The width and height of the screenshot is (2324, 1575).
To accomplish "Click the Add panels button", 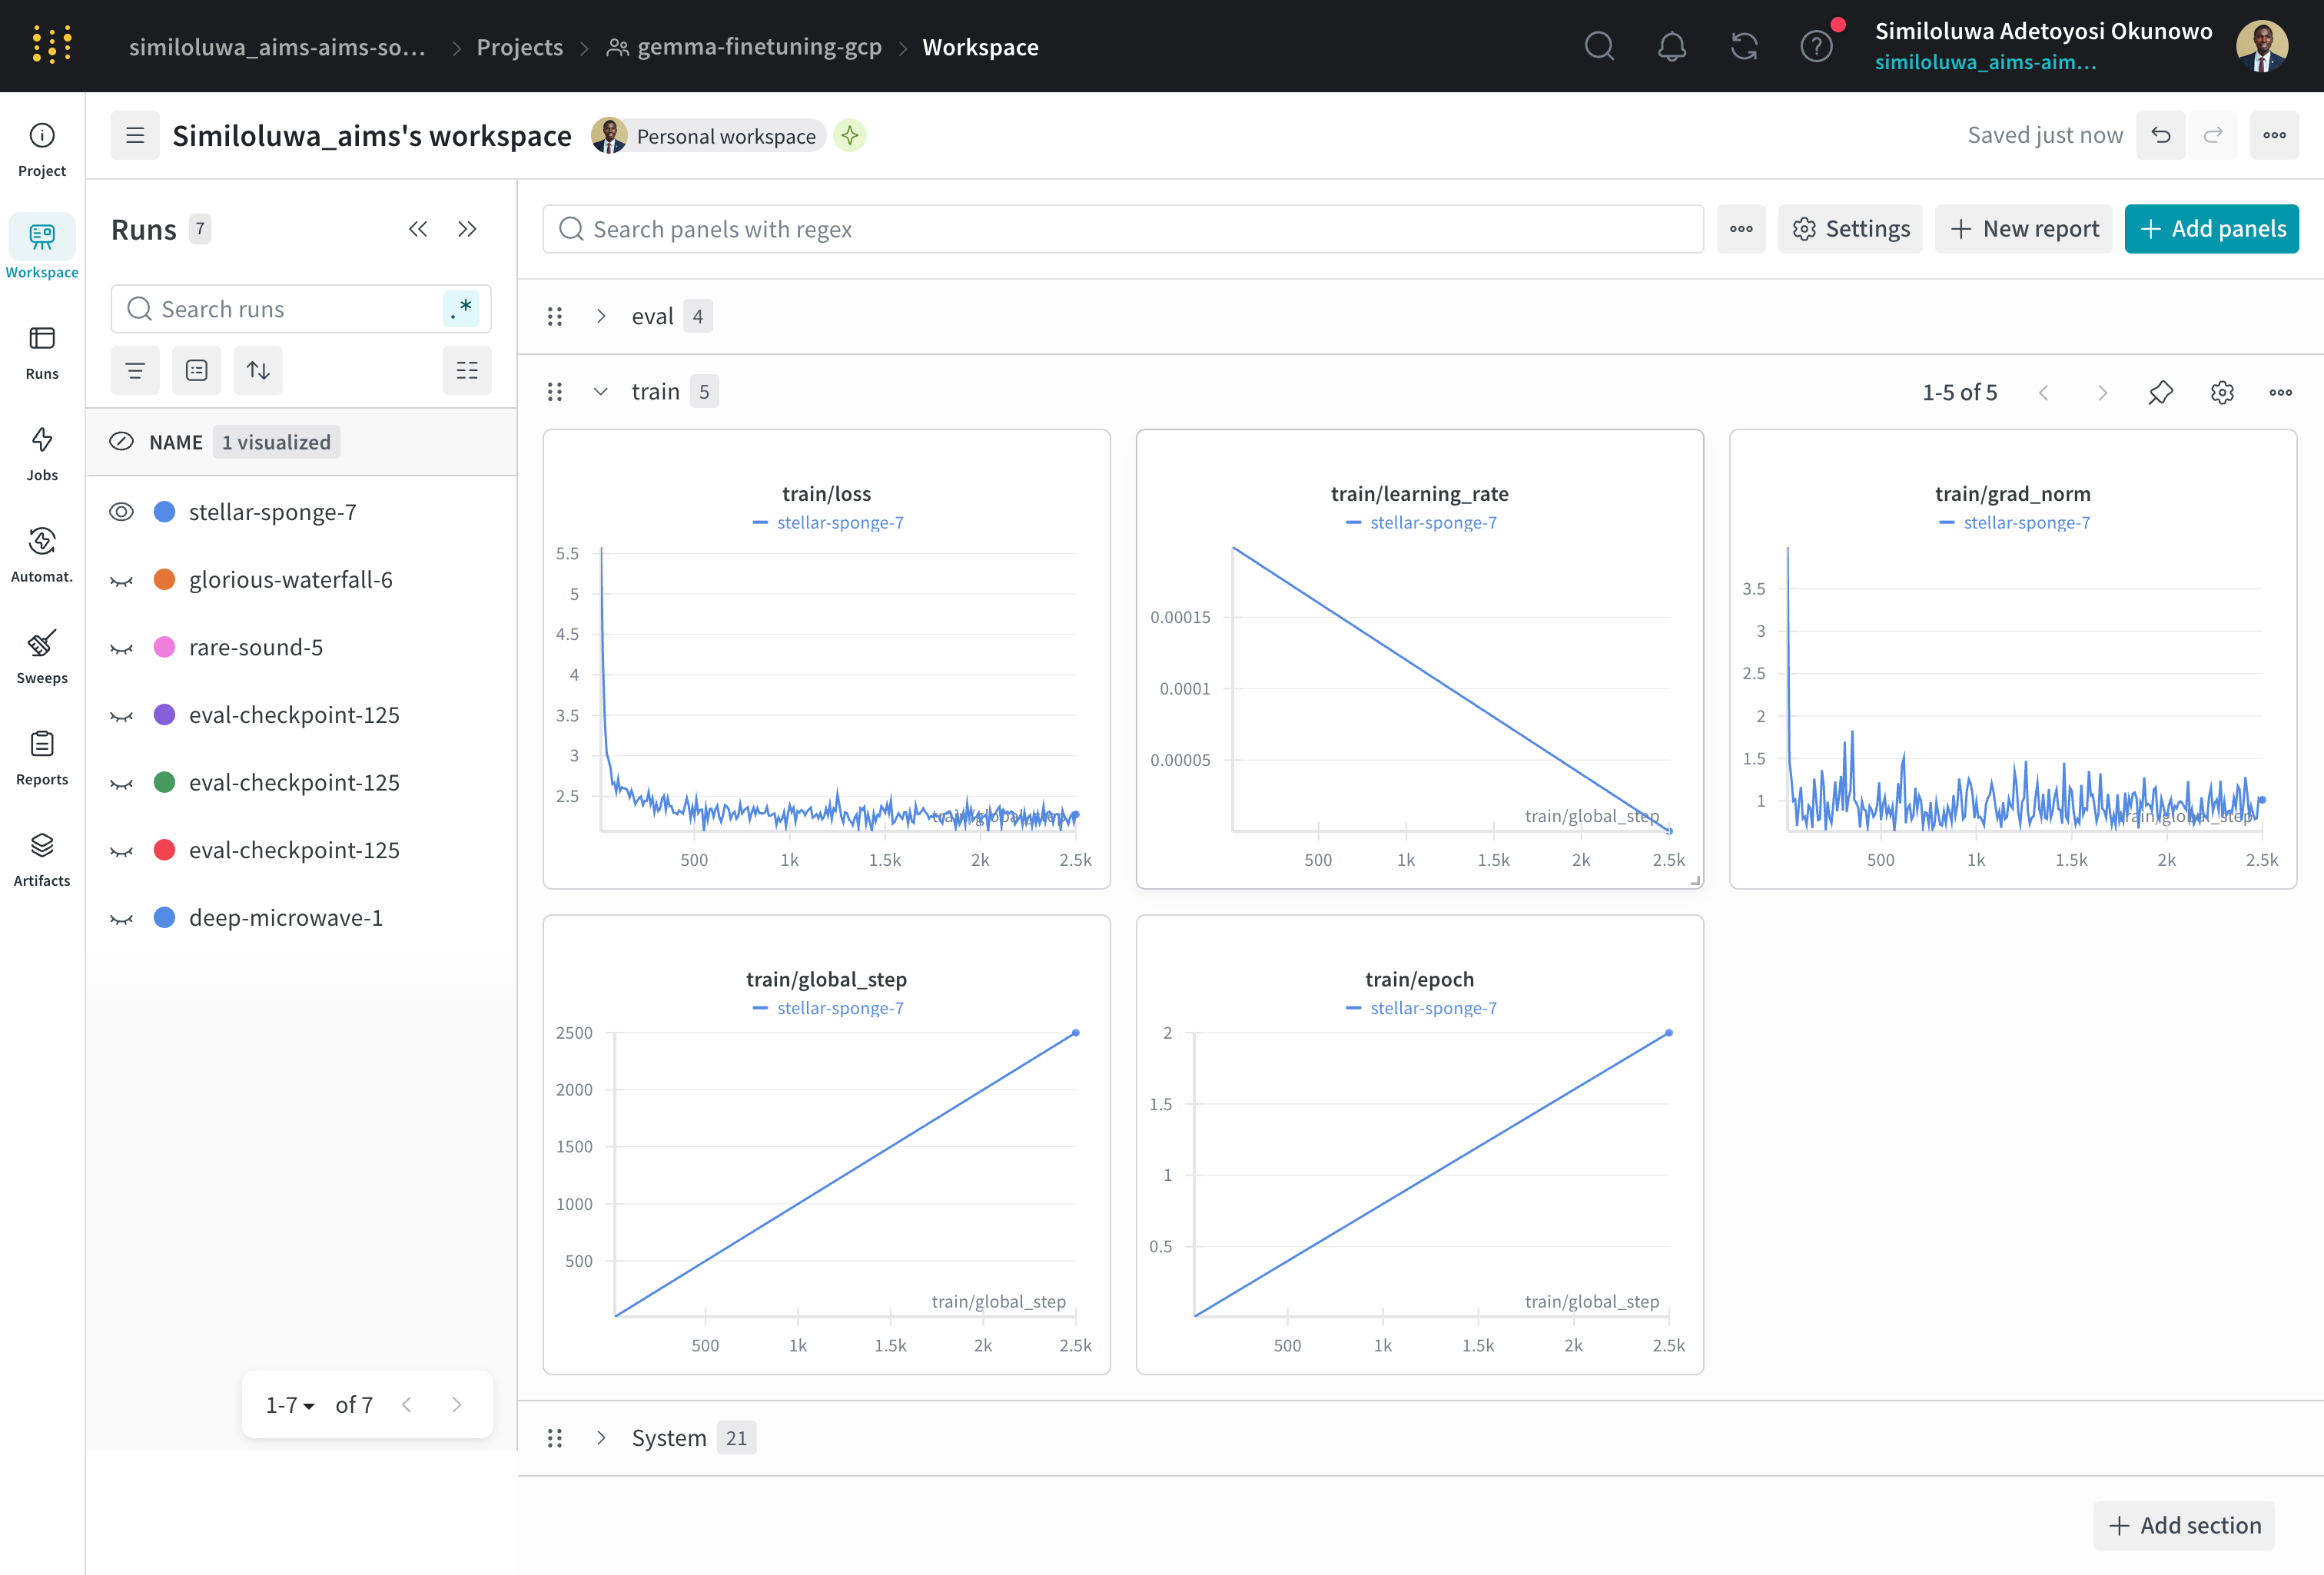I will click(2211, 228).
